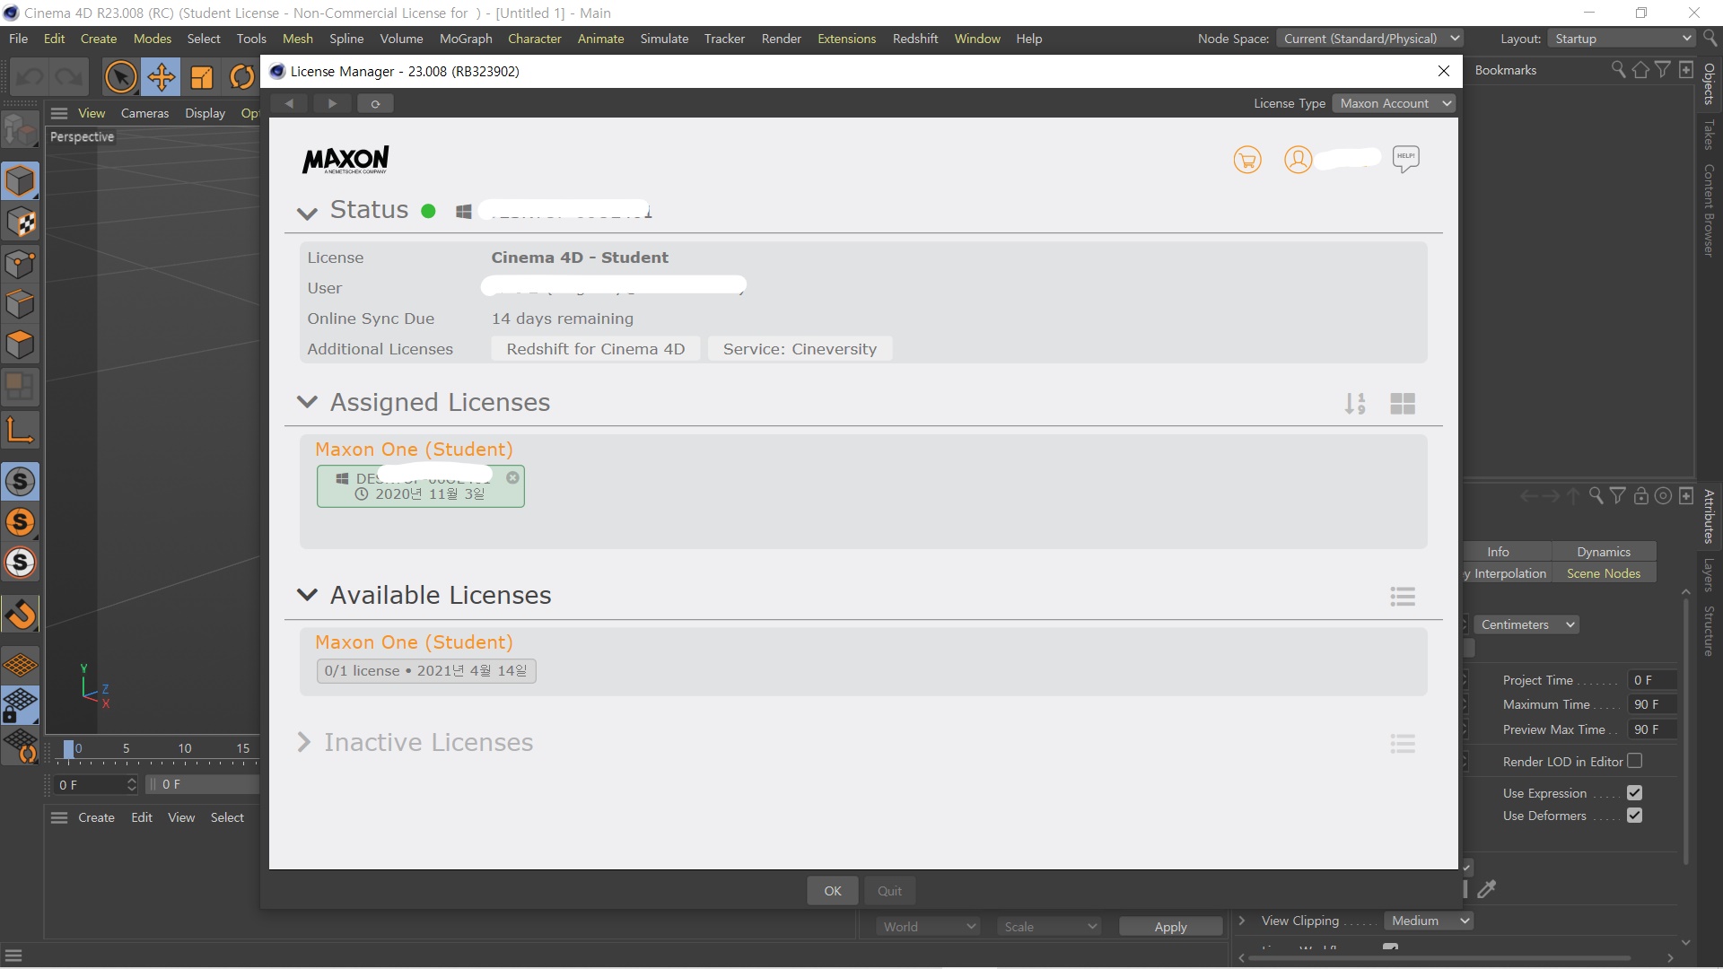Toggle Use Expression checkbox
The height and width of the screenshot is (969, 1723).
(1634, 793)
